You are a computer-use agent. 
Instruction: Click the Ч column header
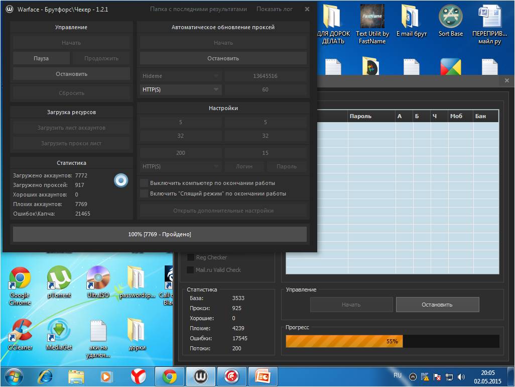tap(440, 116)
